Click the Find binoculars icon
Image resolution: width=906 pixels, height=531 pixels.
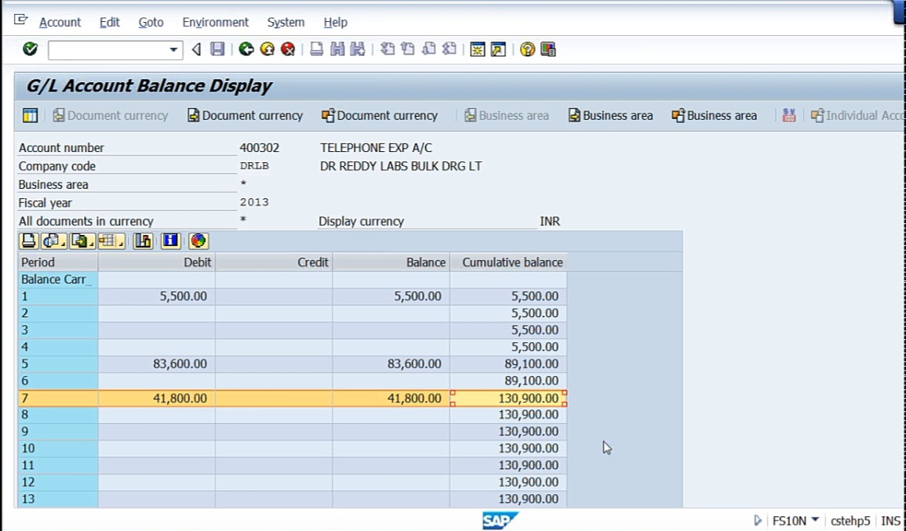(x=337, y=49)
